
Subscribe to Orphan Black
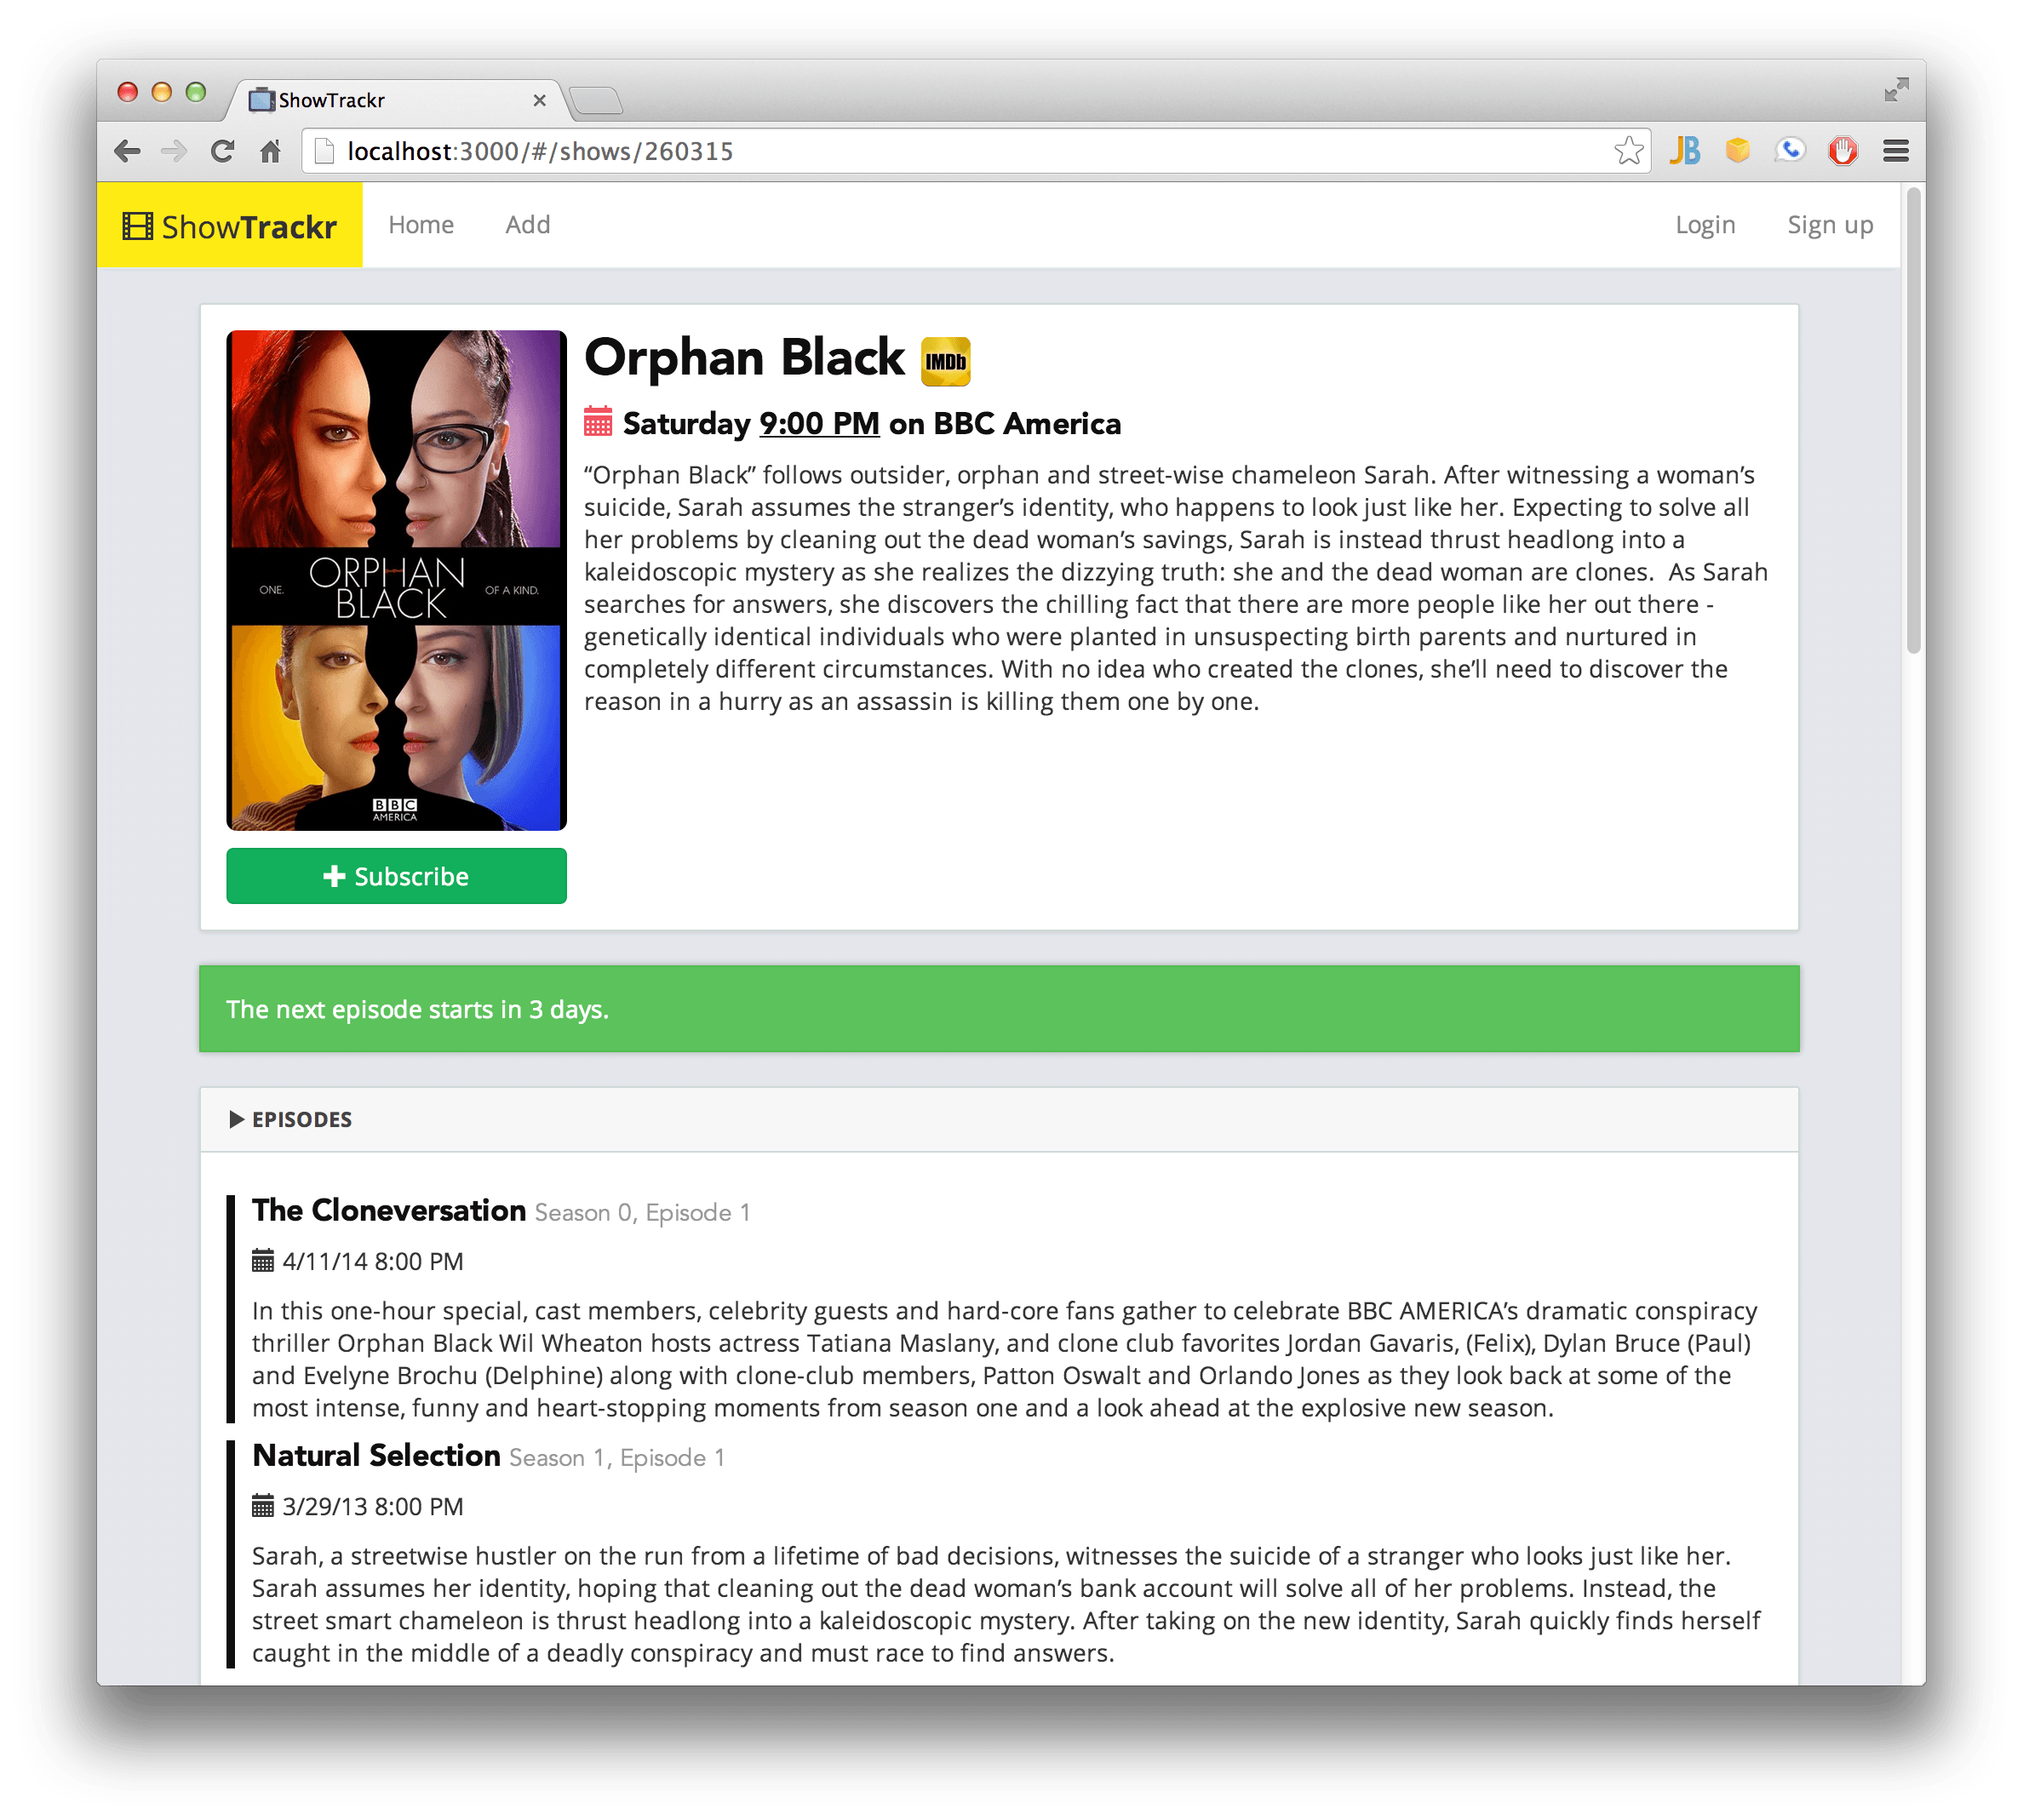(396, 876)
